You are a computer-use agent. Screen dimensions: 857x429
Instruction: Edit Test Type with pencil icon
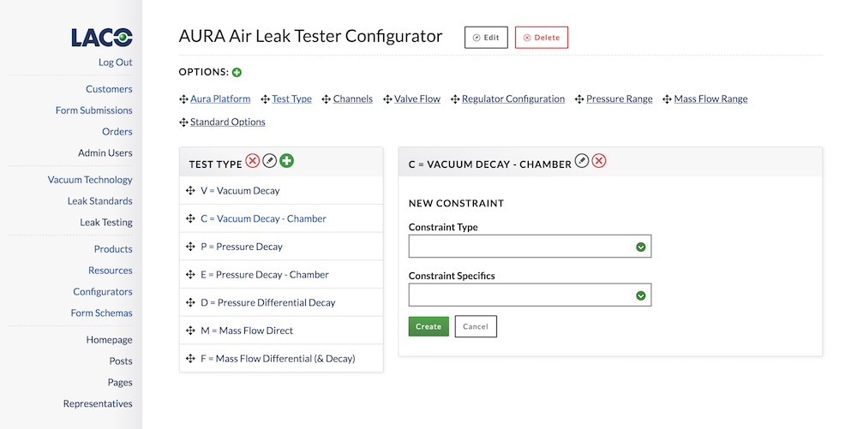[x=269, y=161]
